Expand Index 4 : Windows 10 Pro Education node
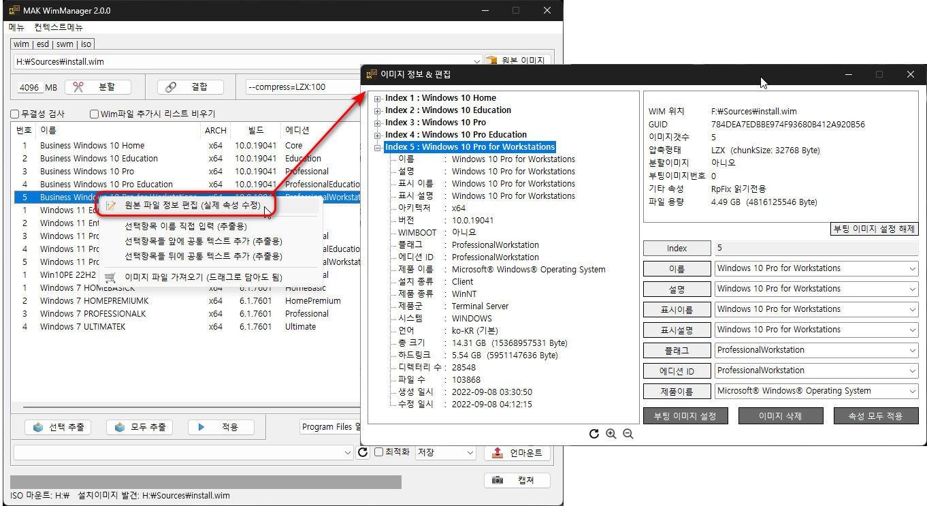The image size is (927, 506). pyautogui.click(x=378, y=136)
